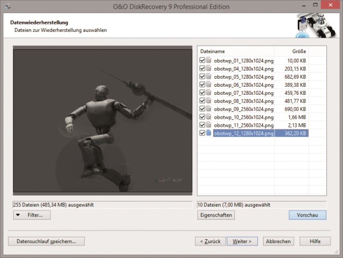Click the robot preview image
Viewport: 343px width, 258px height.
(102, 120)
